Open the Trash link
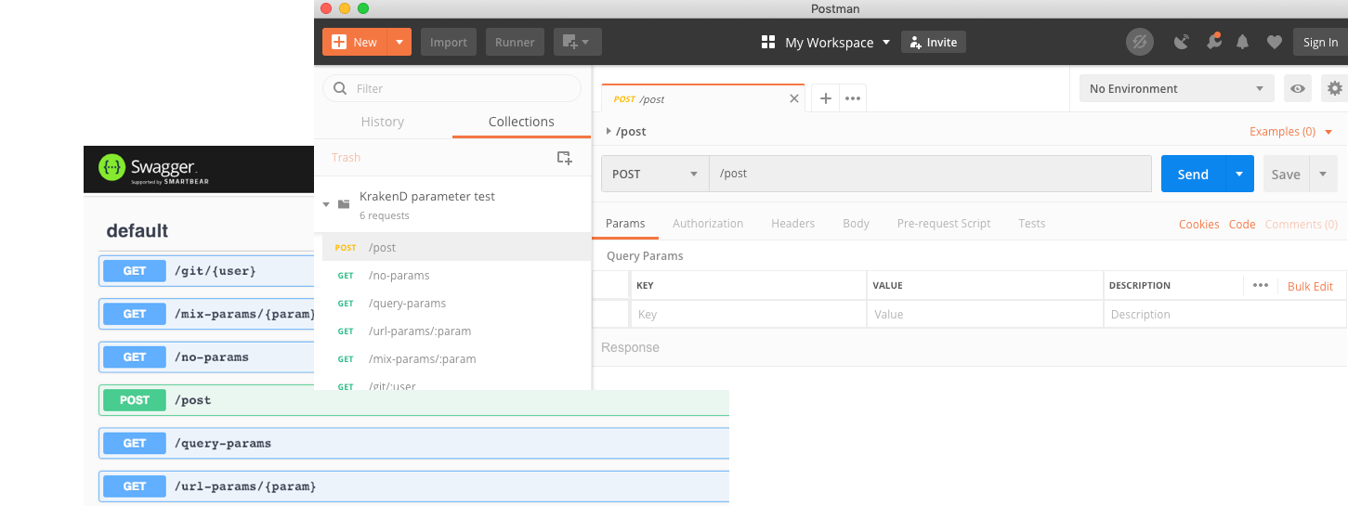The width and height of the screenshot is (1348, 506). (346, 158)
